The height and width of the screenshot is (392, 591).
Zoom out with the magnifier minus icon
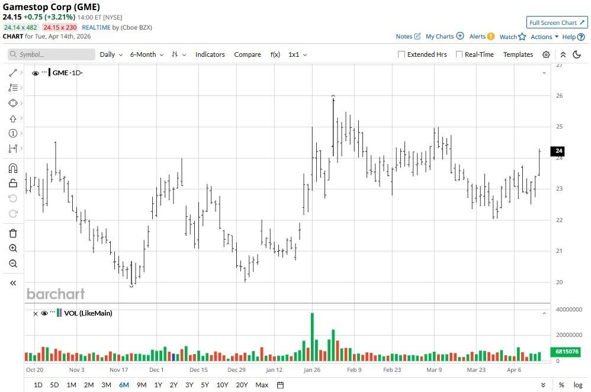(x=12, y=264)
